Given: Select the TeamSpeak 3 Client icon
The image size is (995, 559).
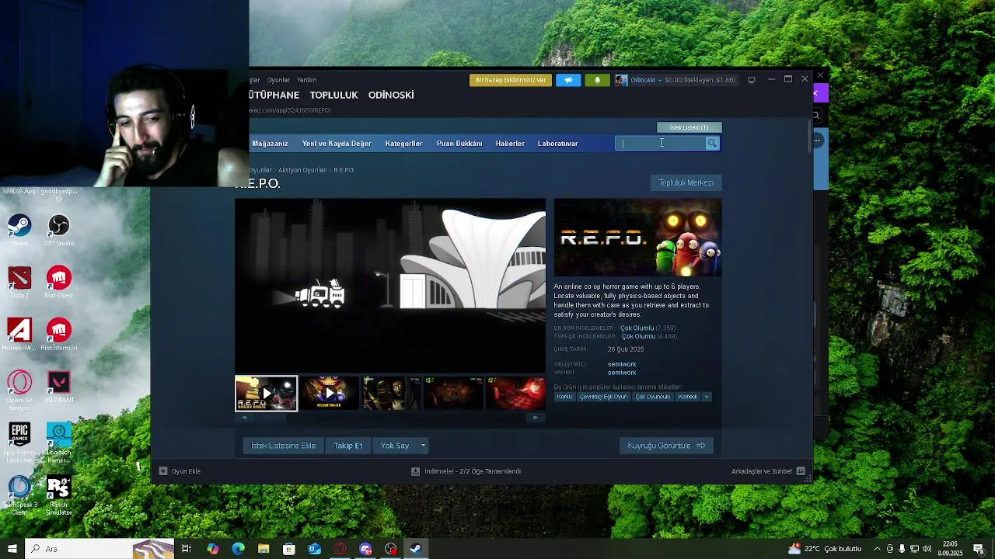Looking at the screenshot, I should pyautogui.click(x=19, y=496).
